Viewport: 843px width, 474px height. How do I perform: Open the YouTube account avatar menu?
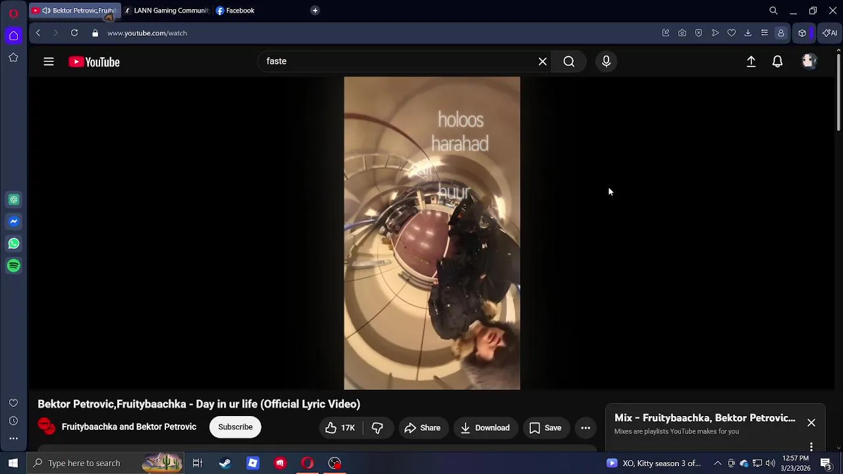pos(809,62)
